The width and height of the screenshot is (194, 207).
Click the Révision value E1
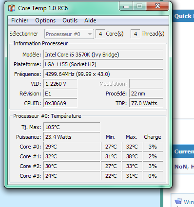(x=60, y=94)
